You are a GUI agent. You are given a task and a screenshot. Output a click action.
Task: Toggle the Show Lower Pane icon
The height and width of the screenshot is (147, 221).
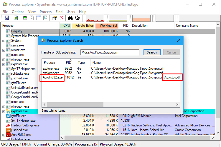[39, 18]
